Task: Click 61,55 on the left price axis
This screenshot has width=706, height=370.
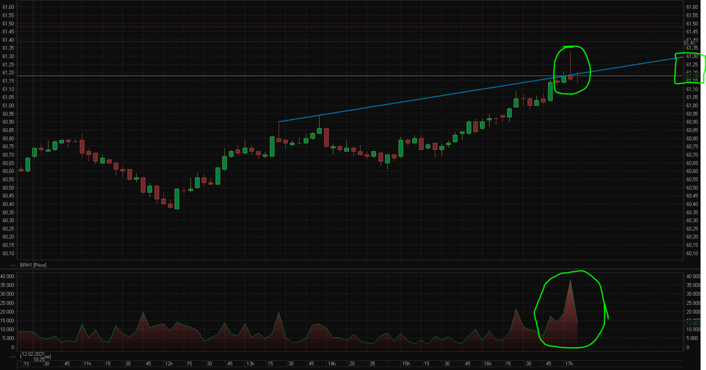Action: pyautogui.click(x=8, y=15)
